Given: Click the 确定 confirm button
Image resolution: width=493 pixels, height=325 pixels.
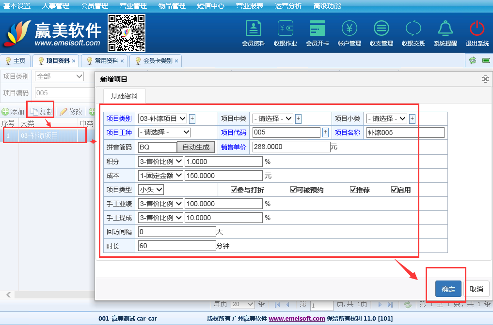Looking at the screenshot, I should click(448, 289).
